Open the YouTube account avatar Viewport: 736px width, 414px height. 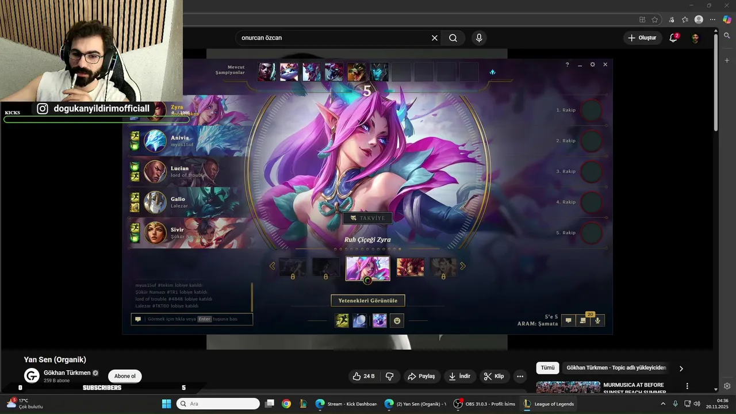[695, 38]
